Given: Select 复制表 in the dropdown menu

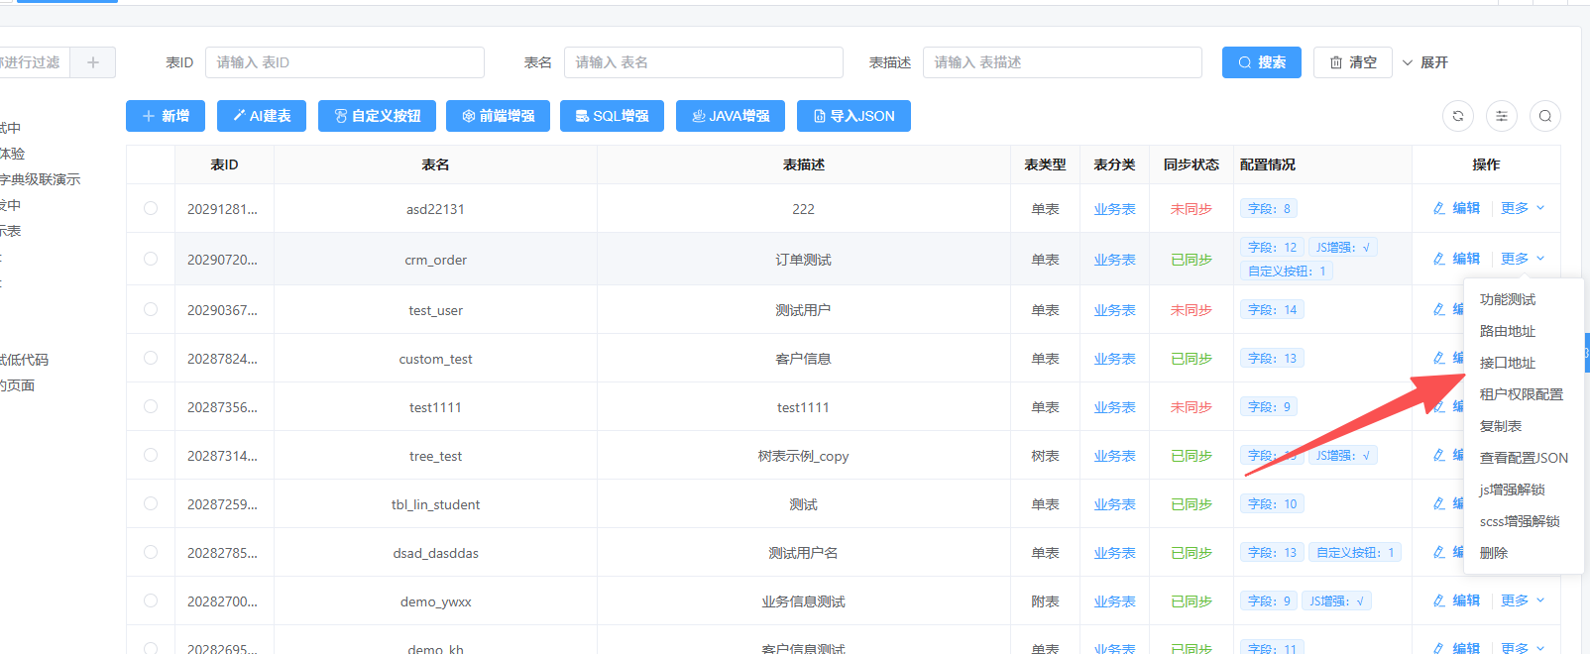Looking at the screenshot, I should click(x=1500, y=426).
